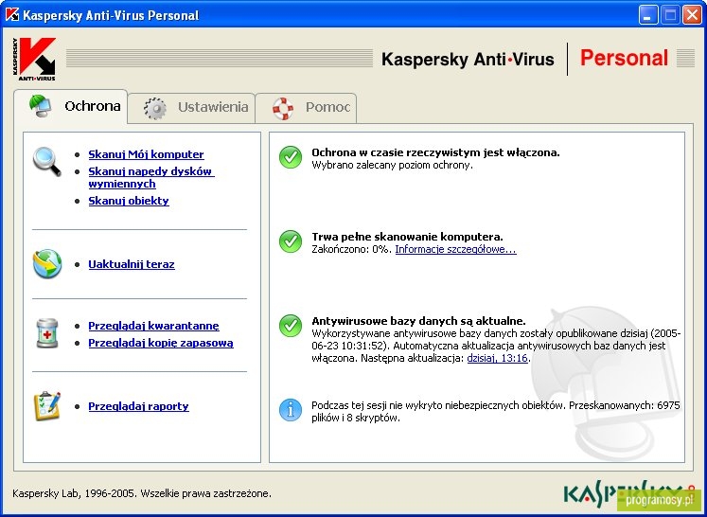
Task: Click next update time 'dzisiaj, 13:16' link
Action: coord(497,358)
